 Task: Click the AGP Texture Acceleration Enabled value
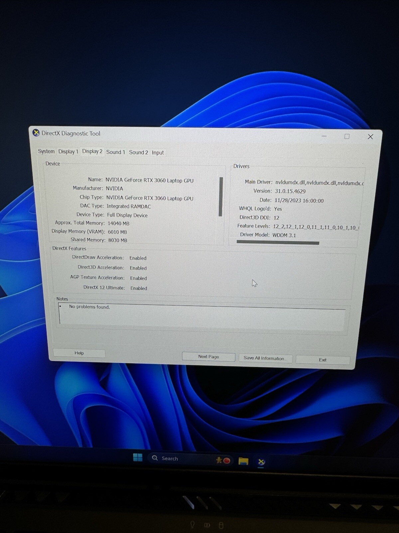[139, 278]
